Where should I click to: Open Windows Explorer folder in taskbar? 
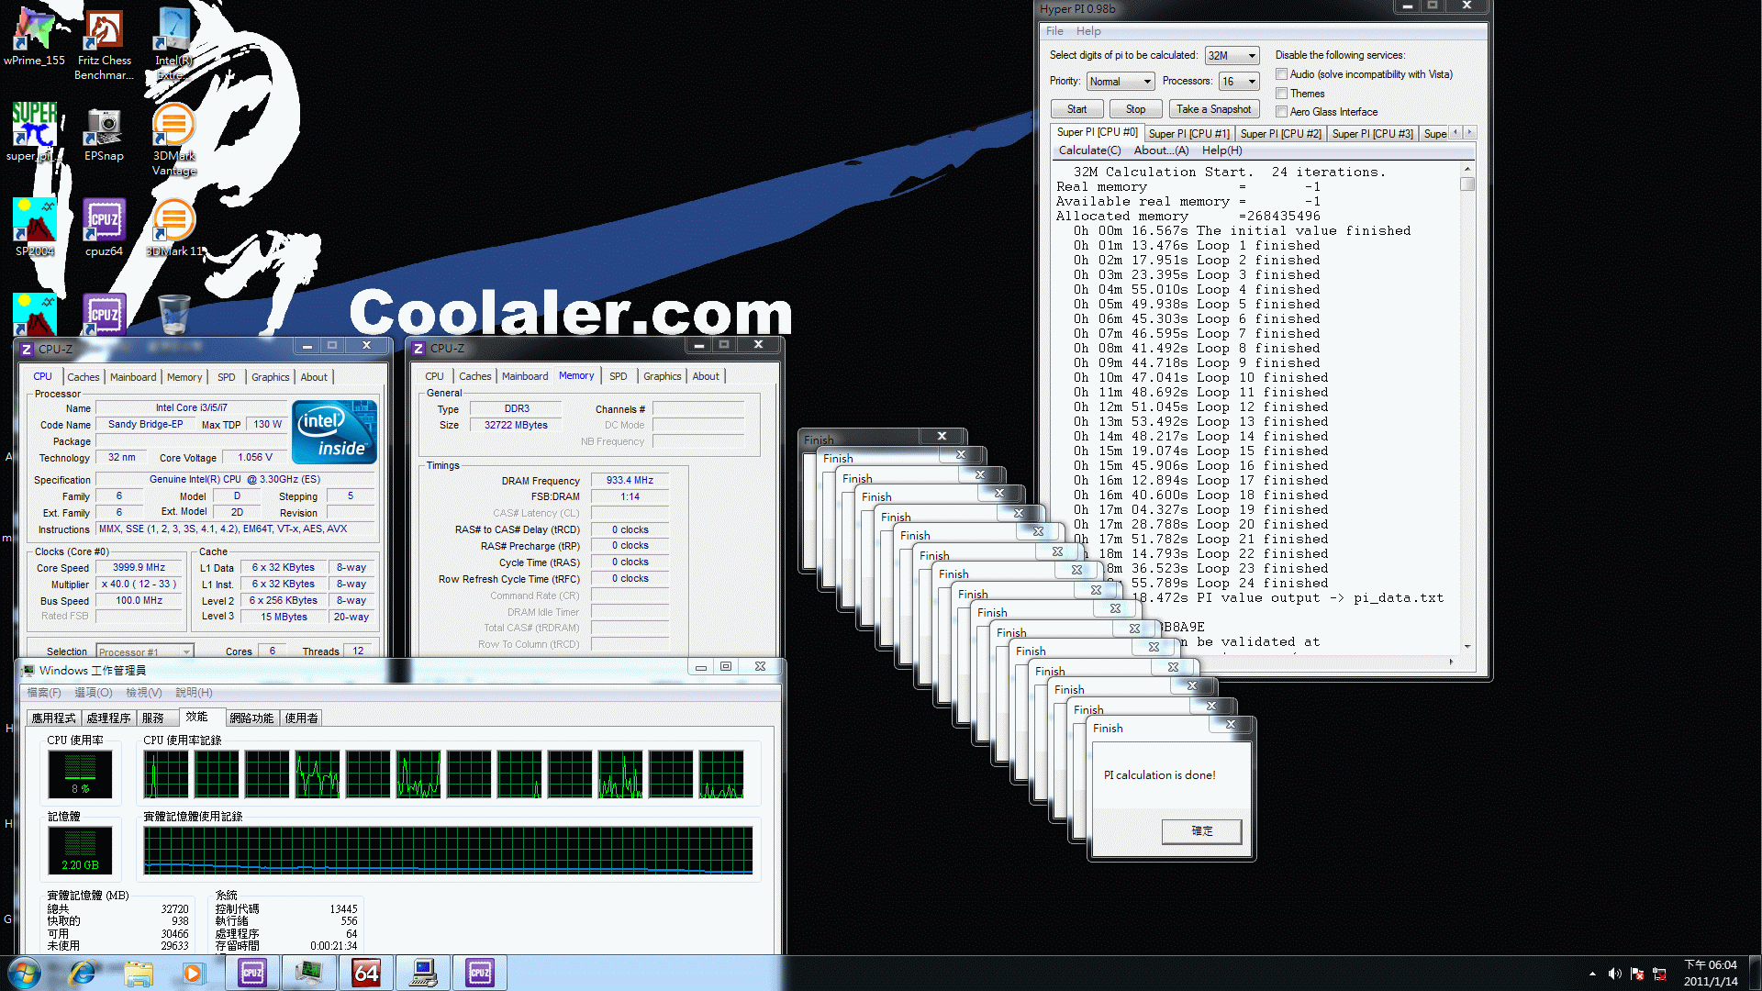pyautogui.click(x=139, y=973)
